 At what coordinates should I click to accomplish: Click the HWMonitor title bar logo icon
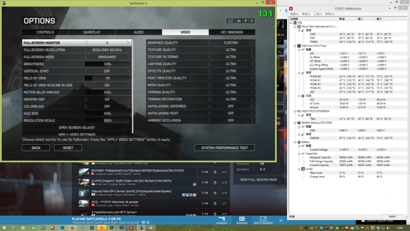[x=291, y=9]
